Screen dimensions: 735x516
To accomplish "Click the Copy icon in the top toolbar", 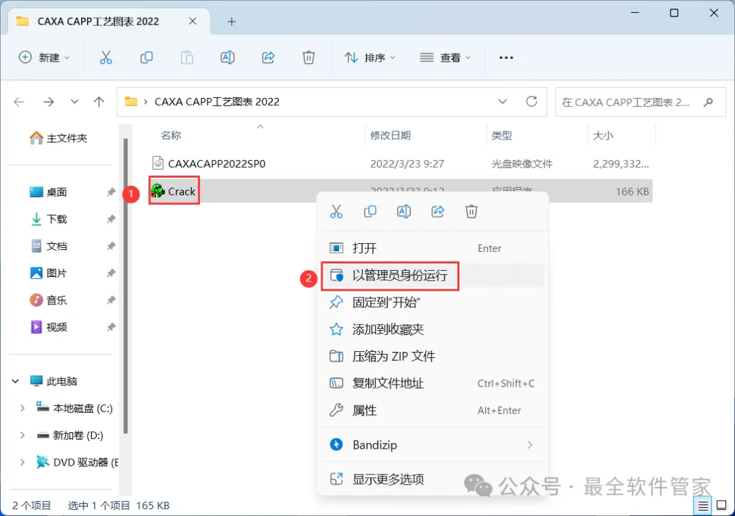I will [146, 58].
